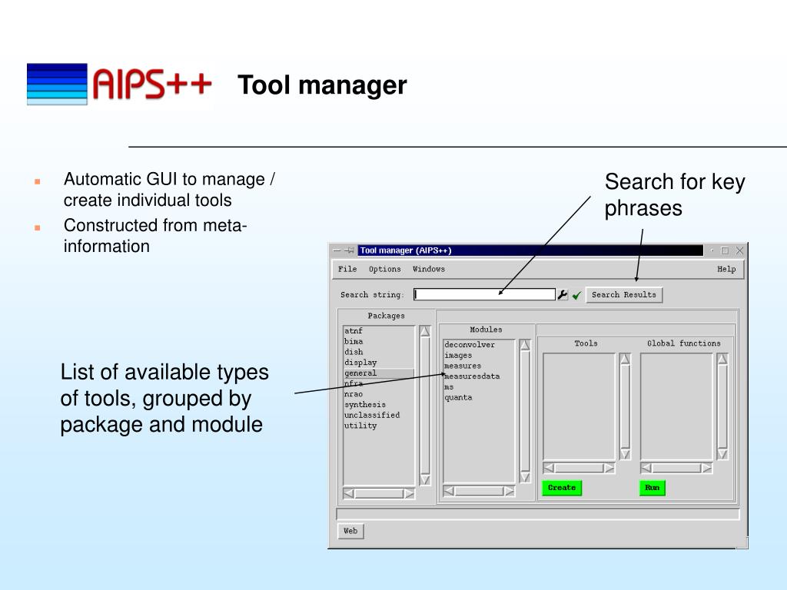Click Tools list scroll down arrow

coord(625,454)
